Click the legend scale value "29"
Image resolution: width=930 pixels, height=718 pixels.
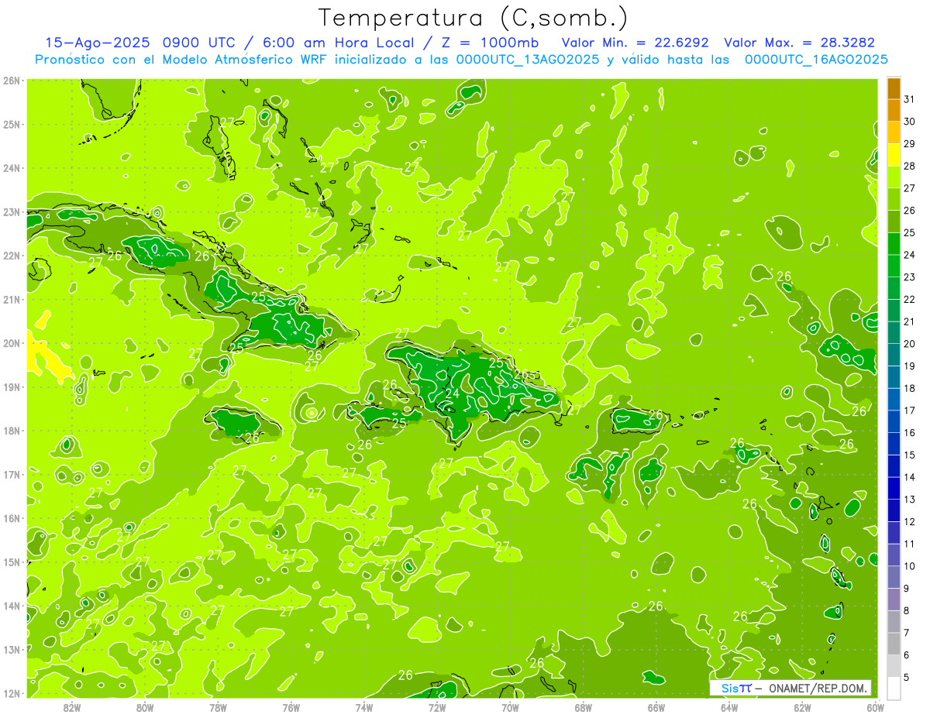[x=910, y=144]
